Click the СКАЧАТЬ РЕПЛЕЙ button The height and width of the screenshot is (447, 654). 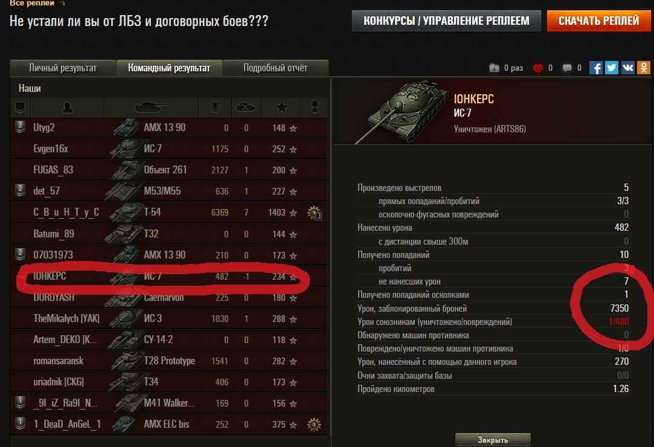(x=598, y=21)
